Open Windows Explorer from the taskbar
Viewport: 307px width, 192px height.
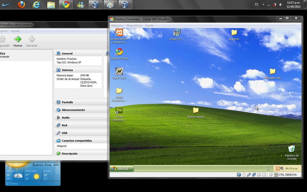point(51,5)
